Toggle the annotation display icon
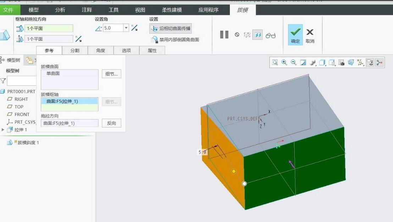Screen dimensions: 393x222 point(370,63)
